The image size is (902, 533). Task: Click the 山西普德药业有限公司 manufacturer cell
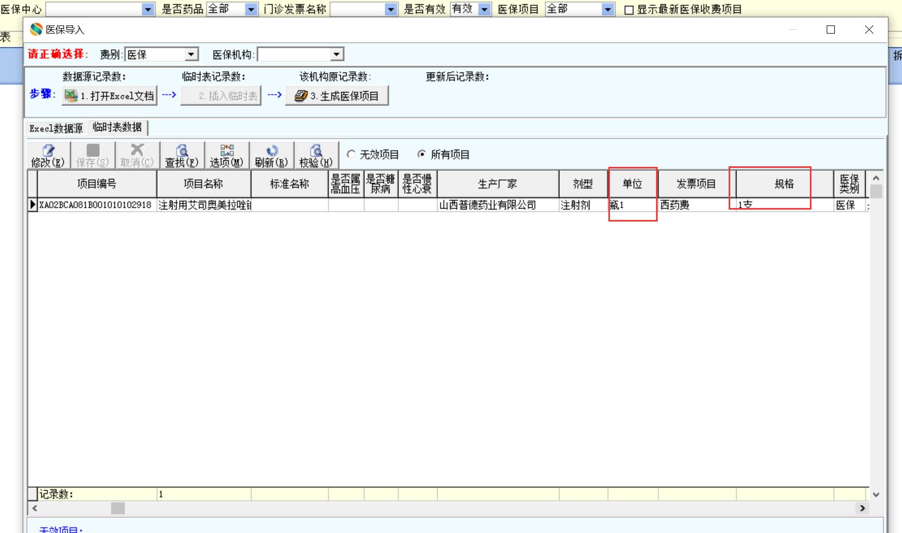[498, 205]
